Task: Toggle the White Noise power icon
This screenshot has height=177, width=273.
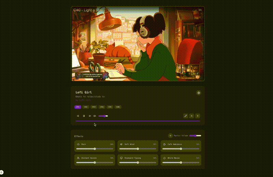Action: [164, 158]
